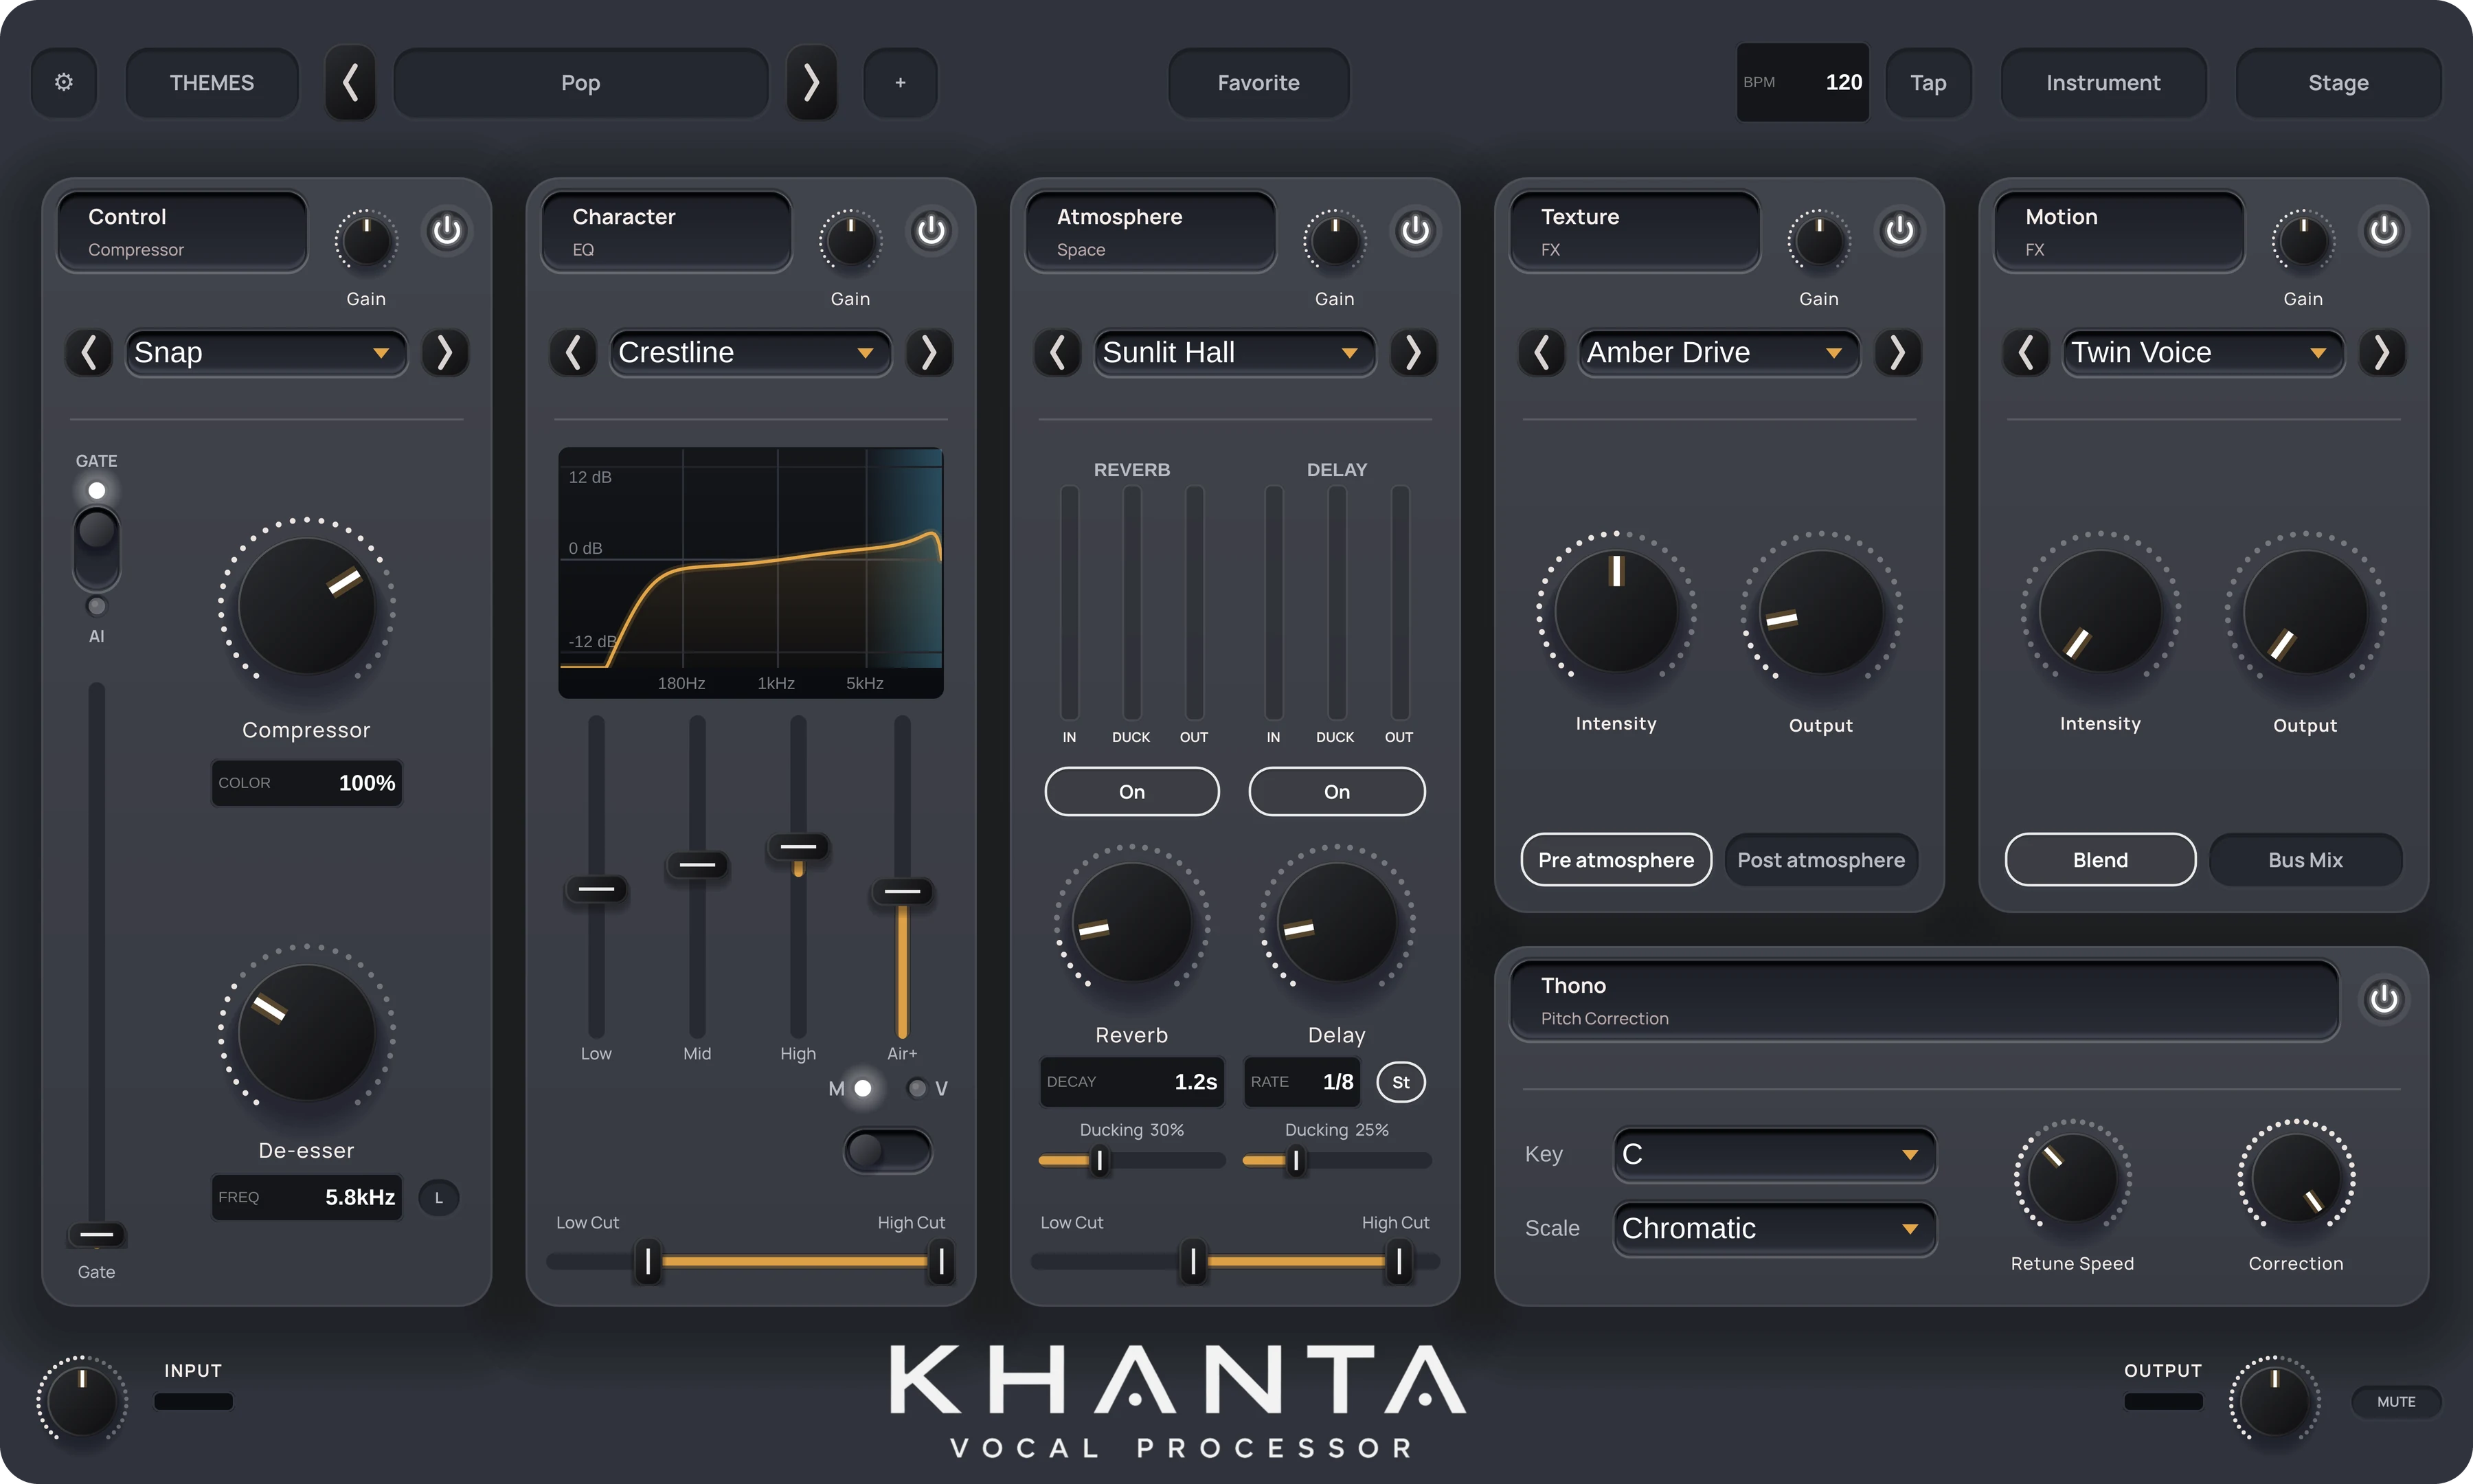The image size is (2473, 1484).
Task: Flip the GATE / AI switch
Action: point(96,548)
